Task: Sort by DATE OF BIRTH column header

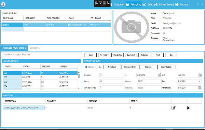Action: pos(56,18)
